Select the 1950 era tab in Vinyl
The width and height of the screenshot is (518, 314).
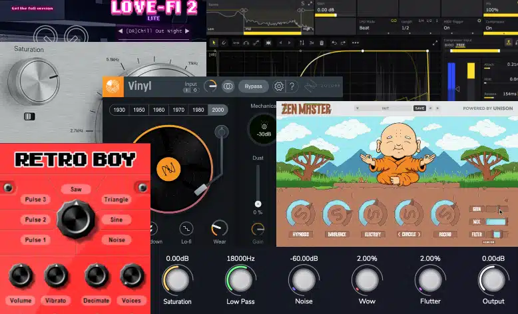(139, 110)
